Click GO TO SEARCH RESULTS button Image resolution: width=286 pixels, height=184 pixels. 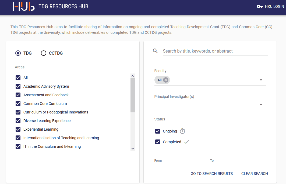pyautogui.click(x=211, y=174)
